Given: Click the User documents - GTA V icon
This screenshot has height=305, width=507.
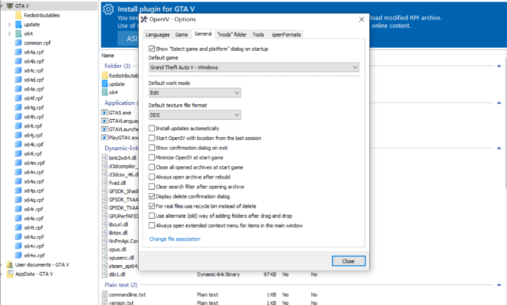Looking at the screenshot, I should pos(10,265).
